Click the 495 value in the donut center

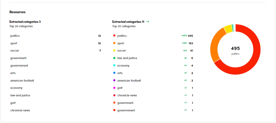pyautogui.click(x=235, y=48)
